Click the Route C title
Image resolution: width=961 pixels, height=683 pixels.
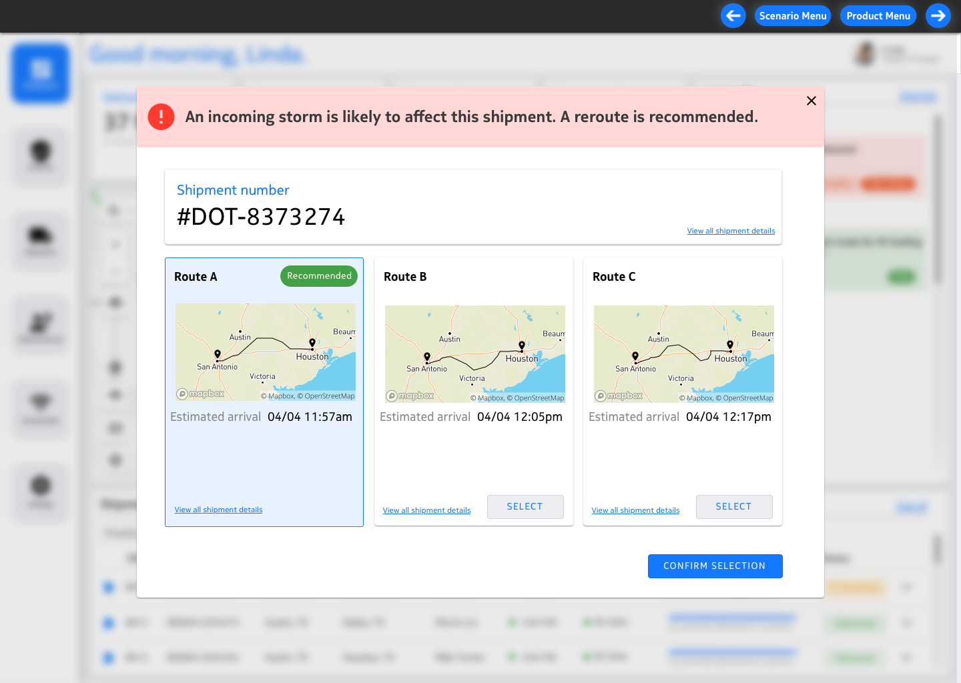click(x=614, y=277)
